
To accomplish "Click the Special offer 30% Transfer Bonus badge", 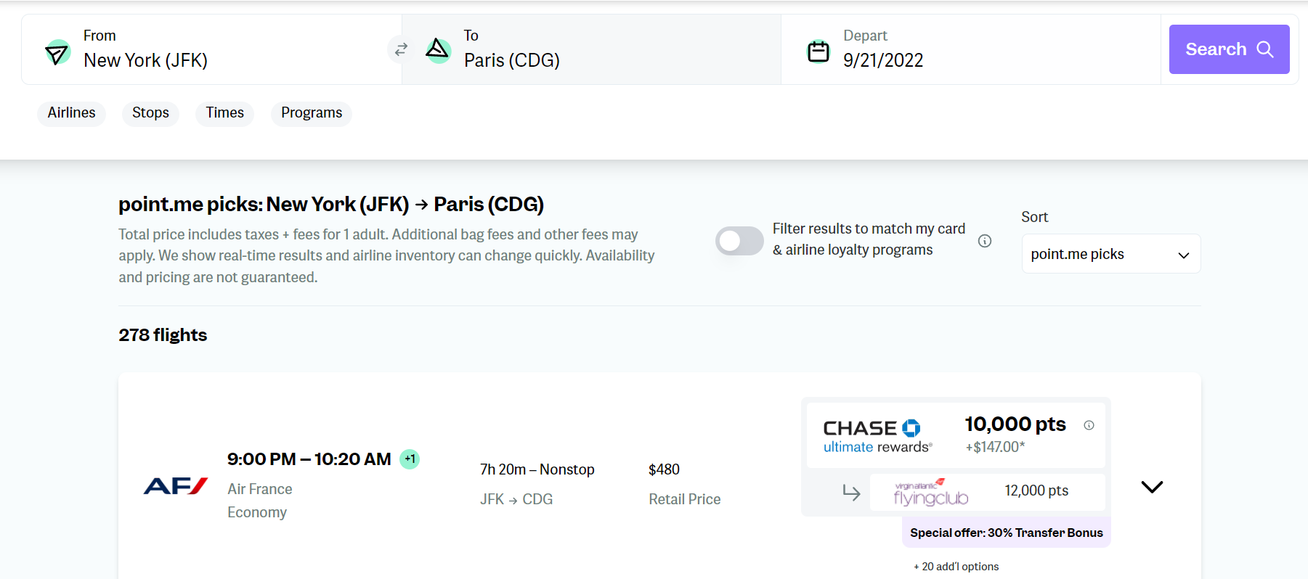I will (1005, 532).
